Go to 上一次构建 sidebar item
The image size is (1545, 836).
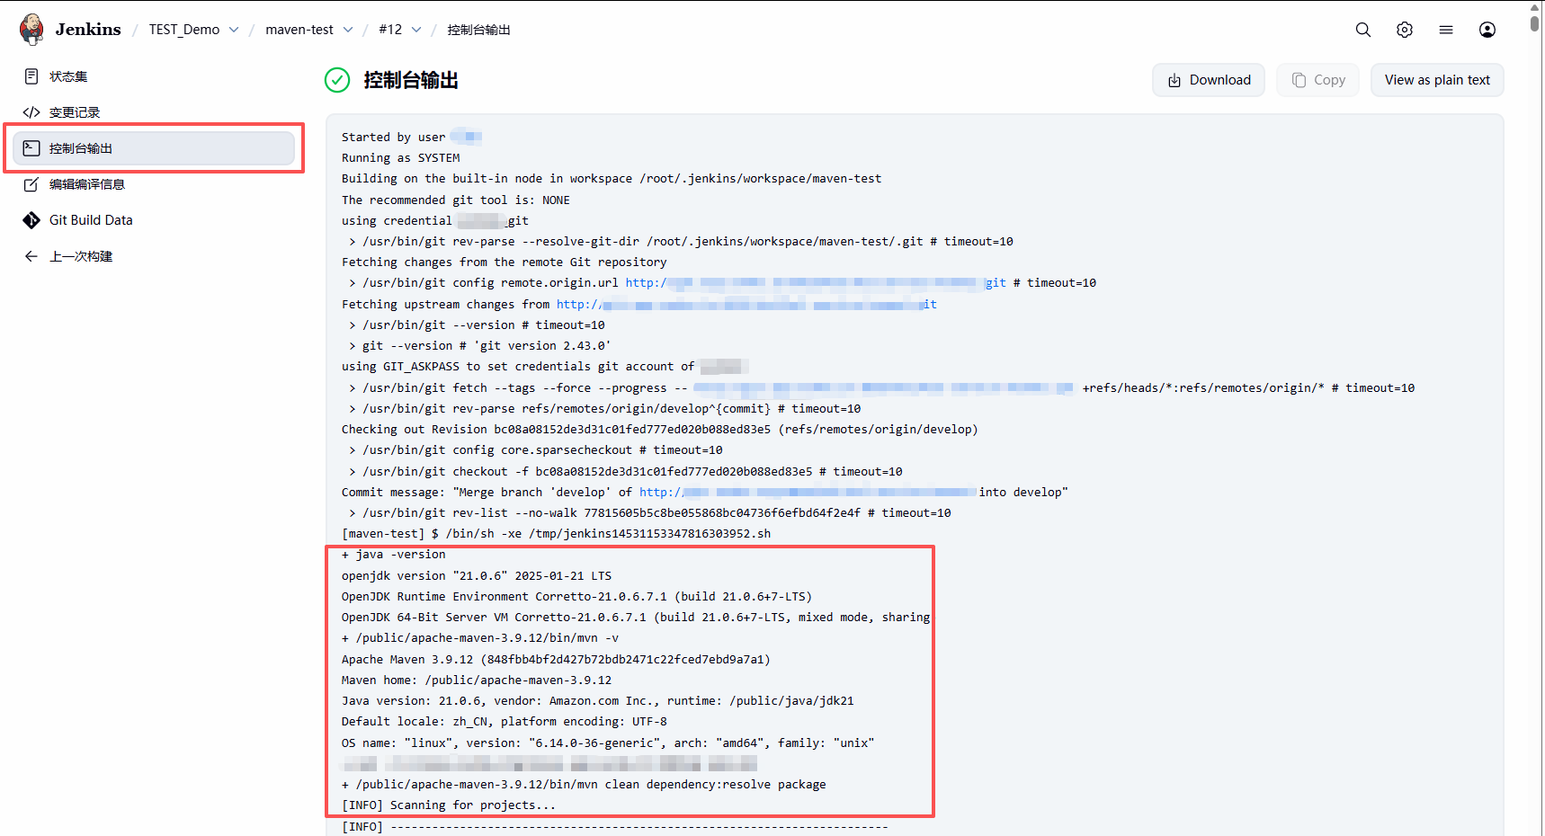154,256
